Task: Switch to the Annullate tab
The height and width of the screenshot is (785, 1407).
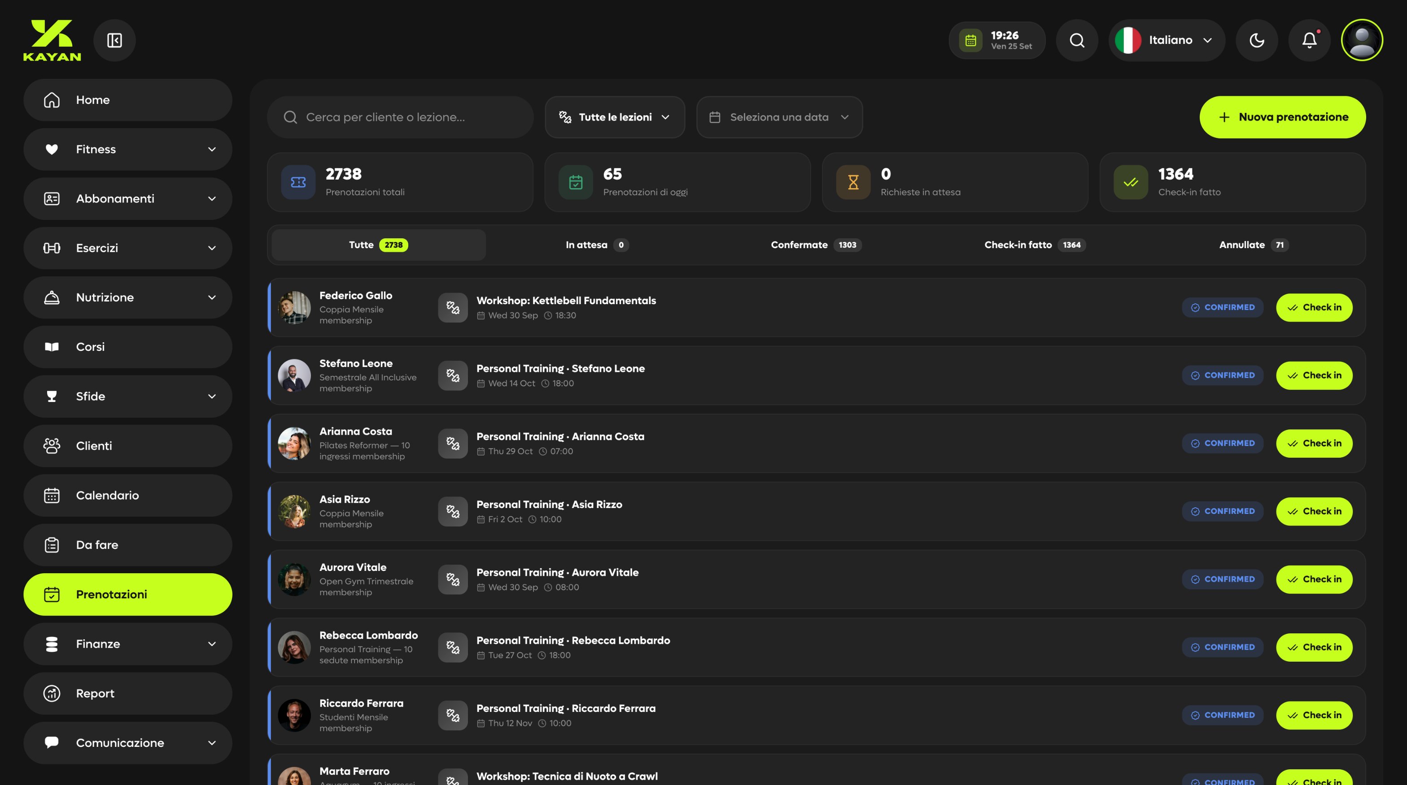Action: [1254, 245]
